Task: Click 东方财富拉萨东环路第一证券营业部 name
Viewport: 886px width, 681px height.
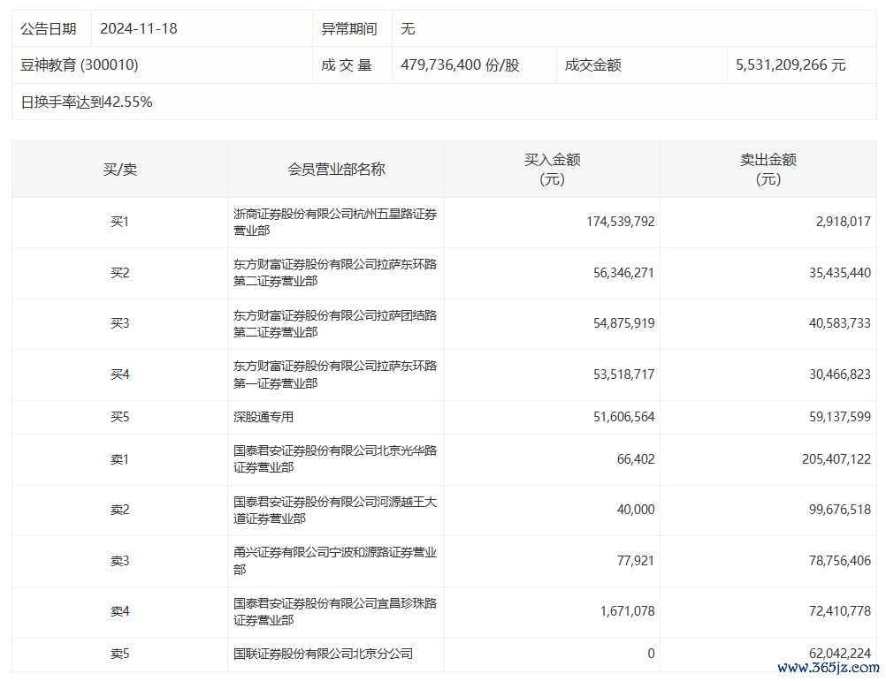Action: coord(335,375)
